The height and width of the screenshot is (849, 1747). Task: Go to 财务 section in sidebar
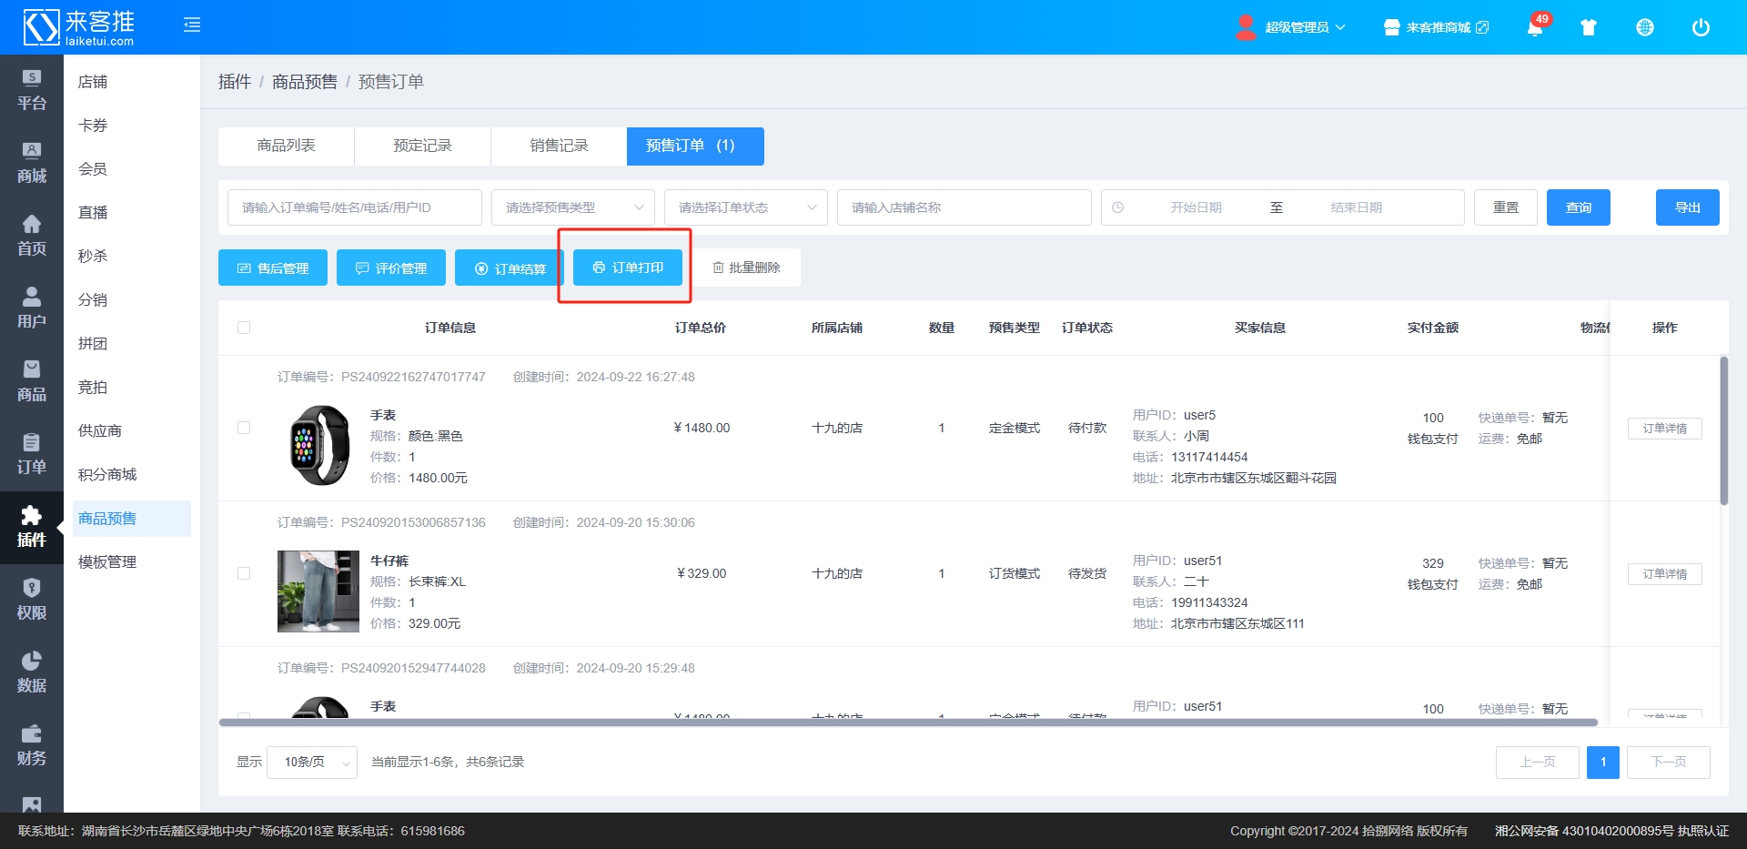(32, 745)
